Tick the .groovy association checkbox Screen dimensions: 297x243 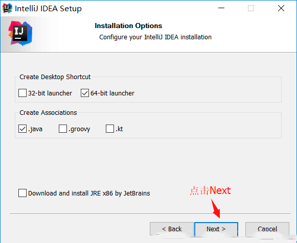[63, 129]
